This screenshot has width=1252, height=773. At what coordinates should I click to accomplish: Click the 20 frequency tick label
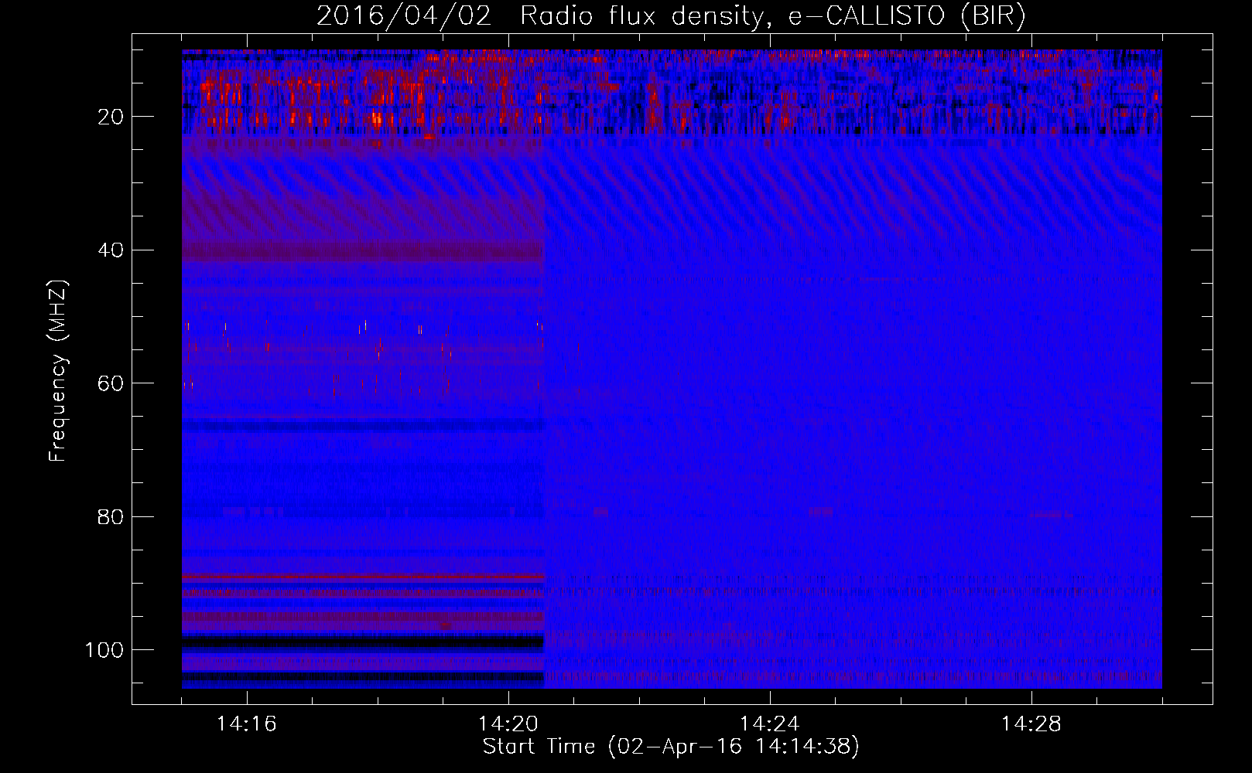click(111, 117)
